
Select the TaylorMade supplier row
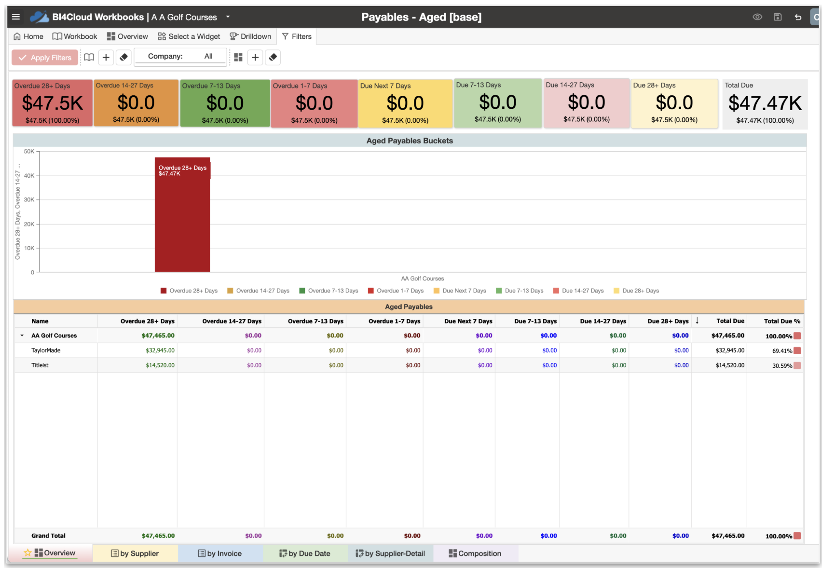pos(408,351)
